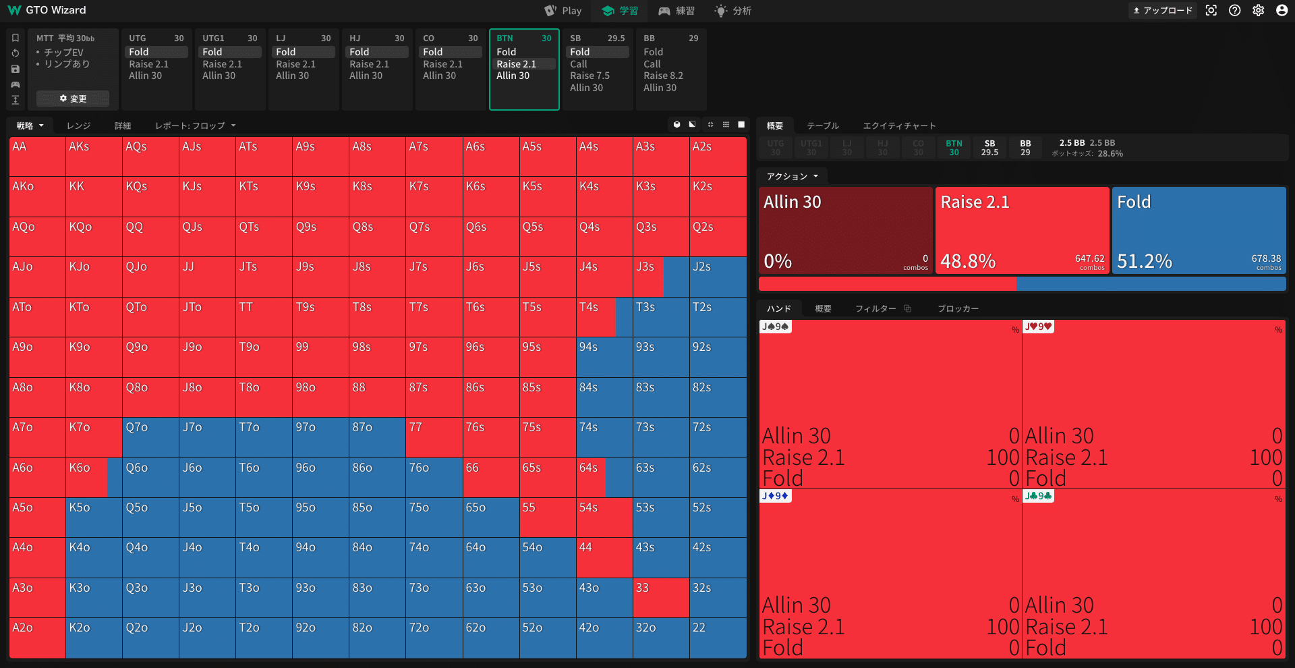This screenshot has width=1295, height=668.
Task: Click the 変更 settings button
Action: click(x=73, y=99)
